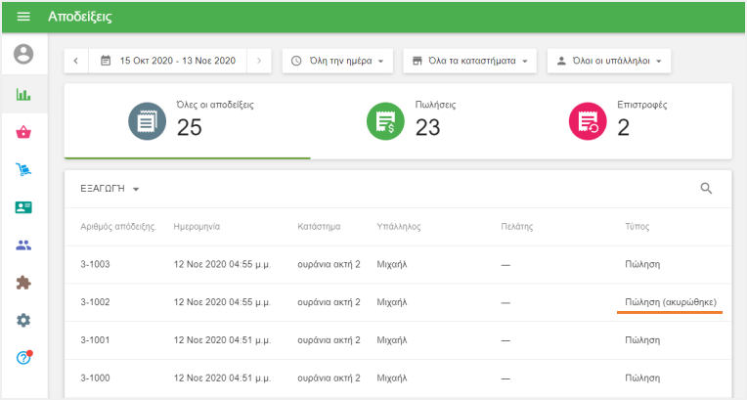Open the hamburger navigation menu
Image resolution: width=747 pixels, height=400 pixels.
pyautogui.click(x=23, y=17)
